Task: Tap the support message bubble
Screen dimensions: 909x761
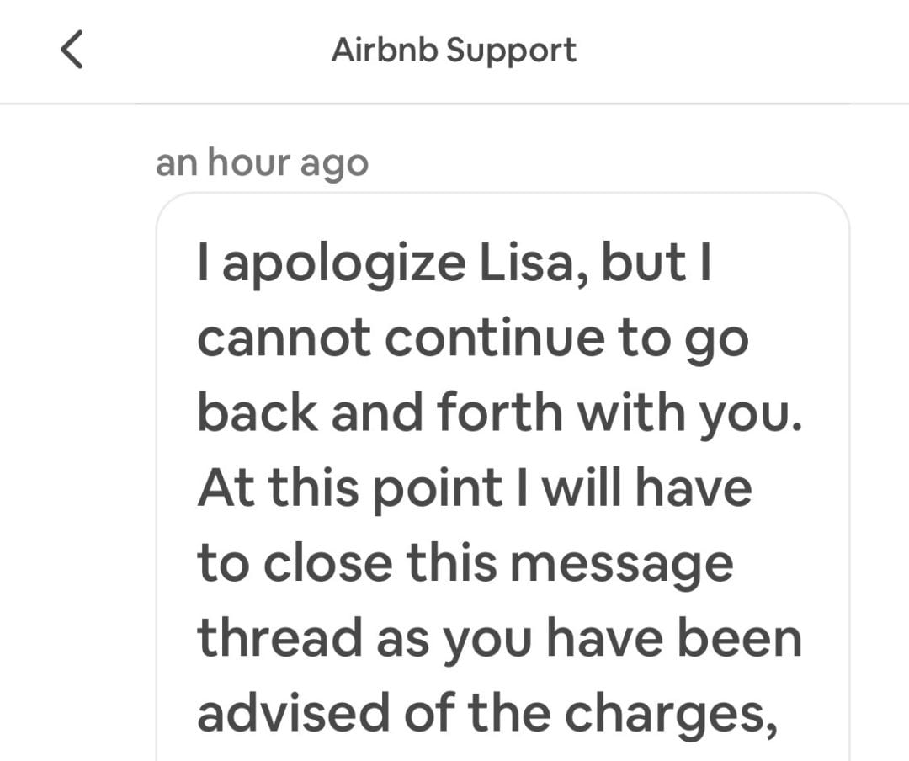Action: [502, 476]
